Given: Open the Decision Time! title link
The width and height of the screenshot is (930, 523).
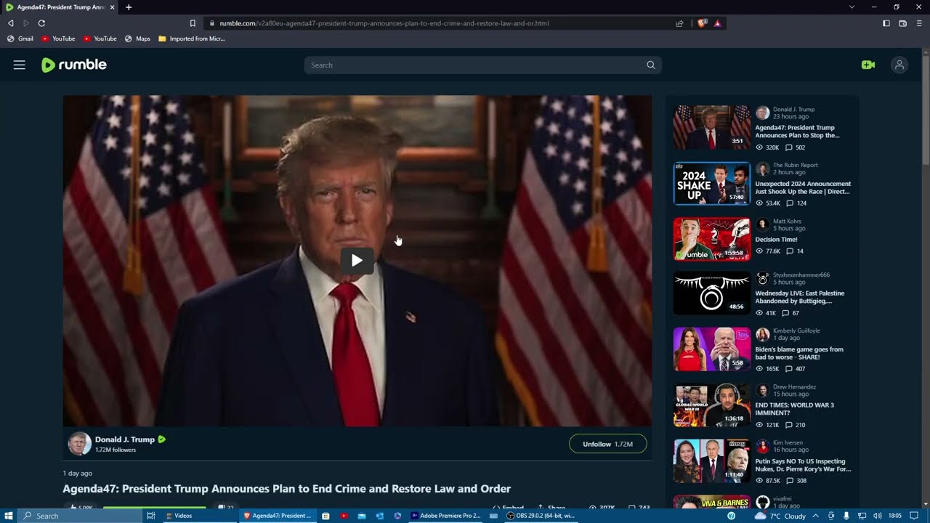Looking at the screenshot, I should pos(776,239).
